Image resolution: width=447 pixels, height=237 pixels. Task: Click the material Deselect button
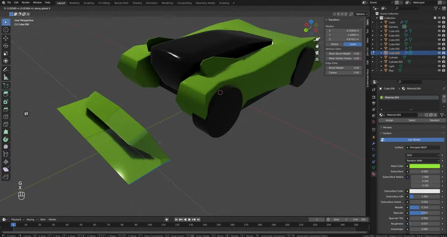click(x=435, y=120)
